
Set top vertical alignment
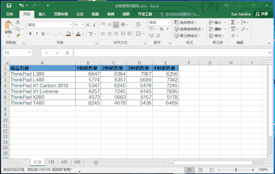[103, 24]
